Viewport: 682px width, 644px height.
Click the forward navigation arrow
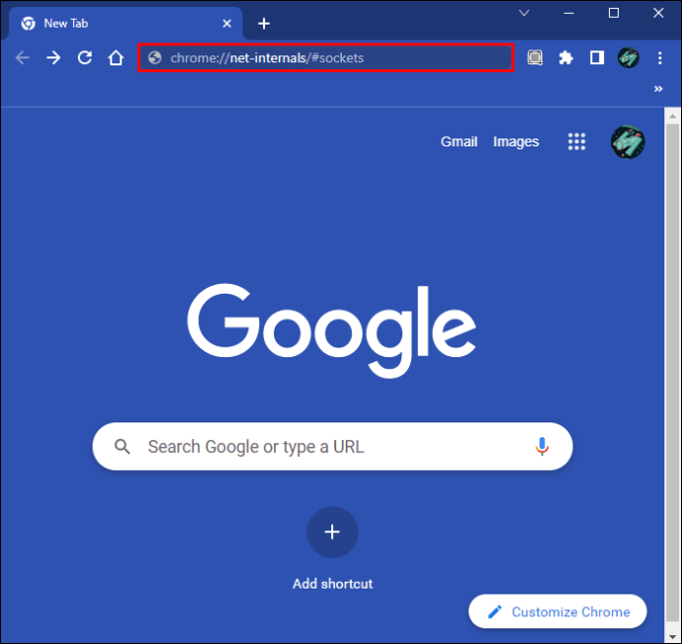coord(53,57)
